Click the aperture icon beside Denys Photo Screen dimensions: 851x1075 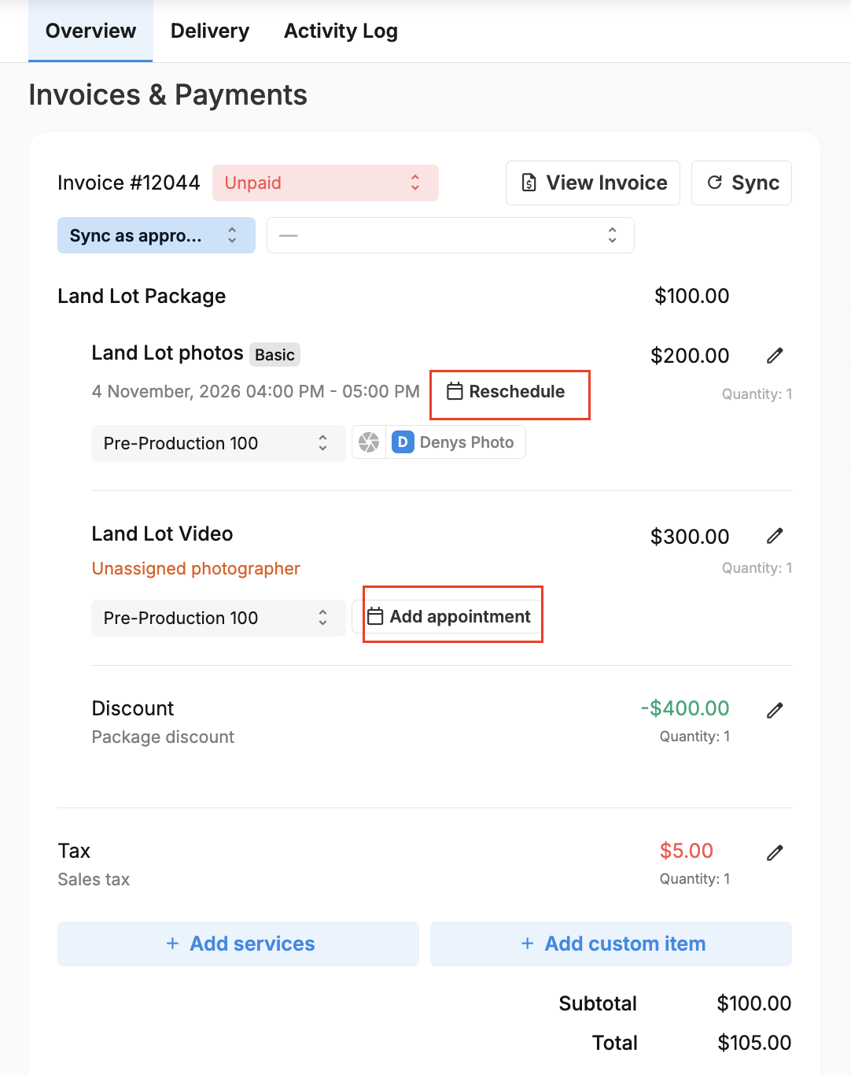pyautogui.click(x=369, y=442)
